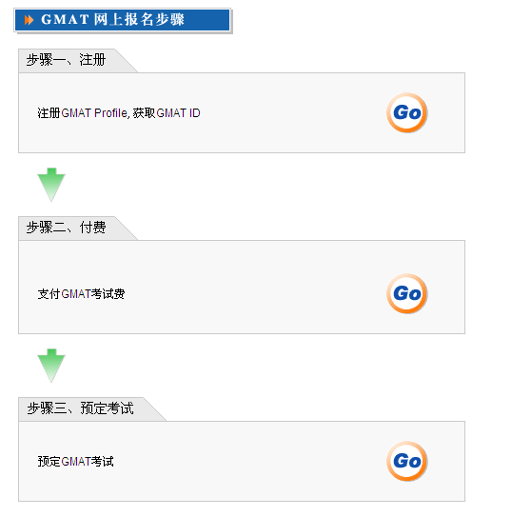Click green down arrow below registration step
Viewport: 512px width, 517px height.
tap(51, 185)
